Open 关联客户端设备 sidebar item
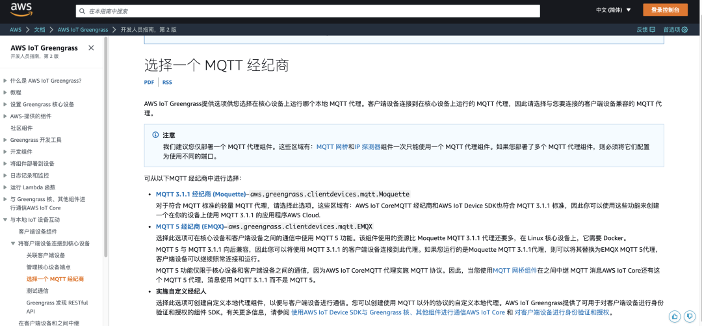702x326 pixels. 45,255
